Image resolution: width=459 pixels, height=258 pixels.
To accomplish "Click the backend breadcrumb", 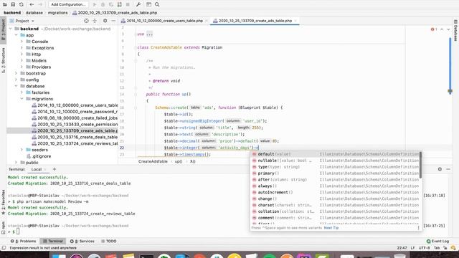I will 12,13.
